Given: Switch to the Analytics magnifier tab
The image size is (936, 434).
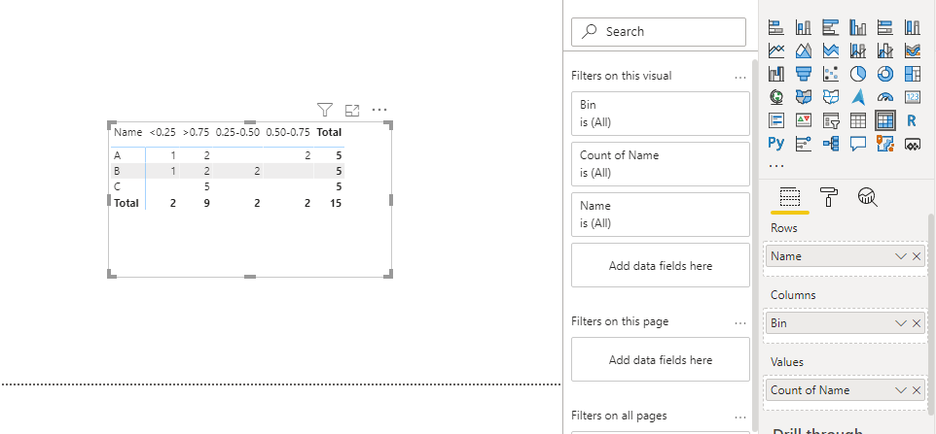Looking at the screenshot, I should [x=867, y=196].
